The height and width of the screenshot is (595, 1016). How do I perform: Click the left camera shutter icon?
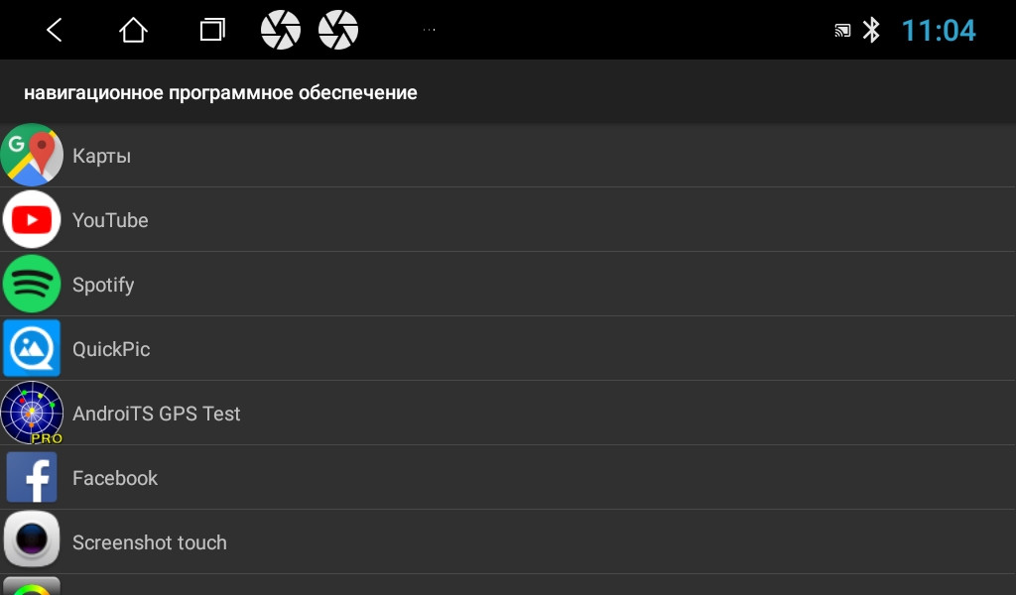(x=281, y=31)
